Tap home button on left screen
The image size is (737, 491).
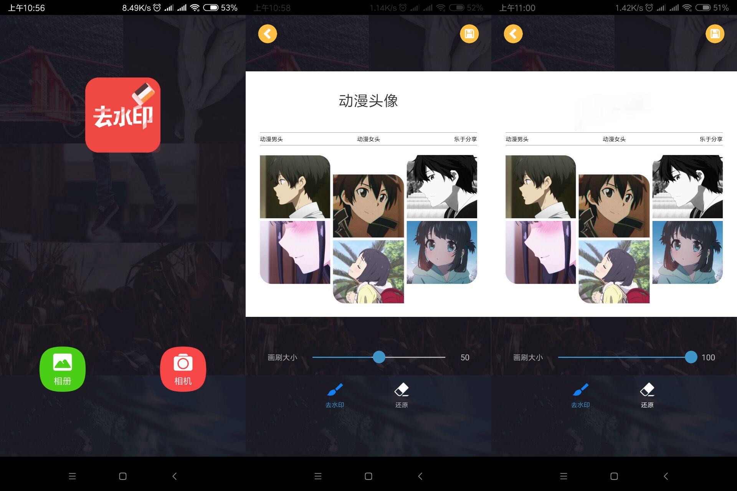point(123,476)
